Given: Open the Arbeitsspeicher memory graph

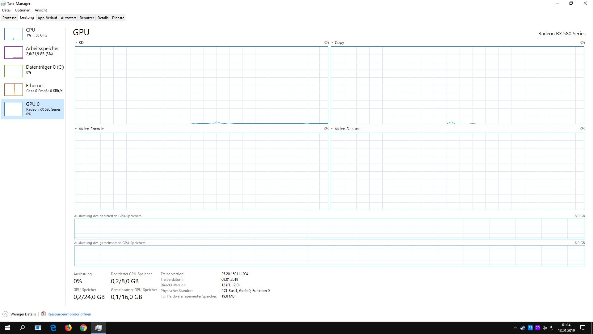Looking at the screenshot, I should tap(14, 53).
